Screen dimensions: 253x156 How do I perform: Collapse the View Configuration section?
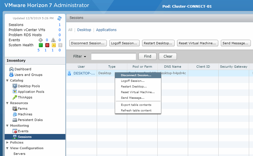pyautogui.click(x=7, y=148)
